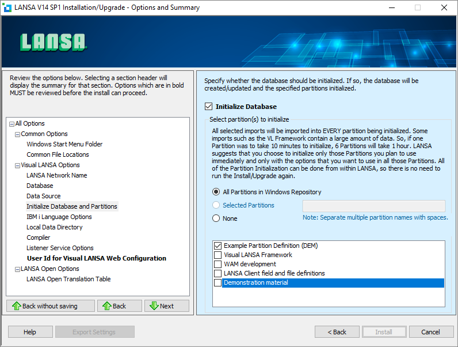Viewport: 458px width, 347px height.
Task: Select LANSA Network Name in tree
Action: (56, 175)
